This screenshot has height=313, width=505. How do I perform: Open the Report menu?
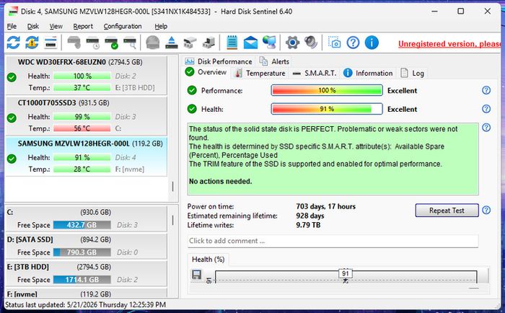83,27
